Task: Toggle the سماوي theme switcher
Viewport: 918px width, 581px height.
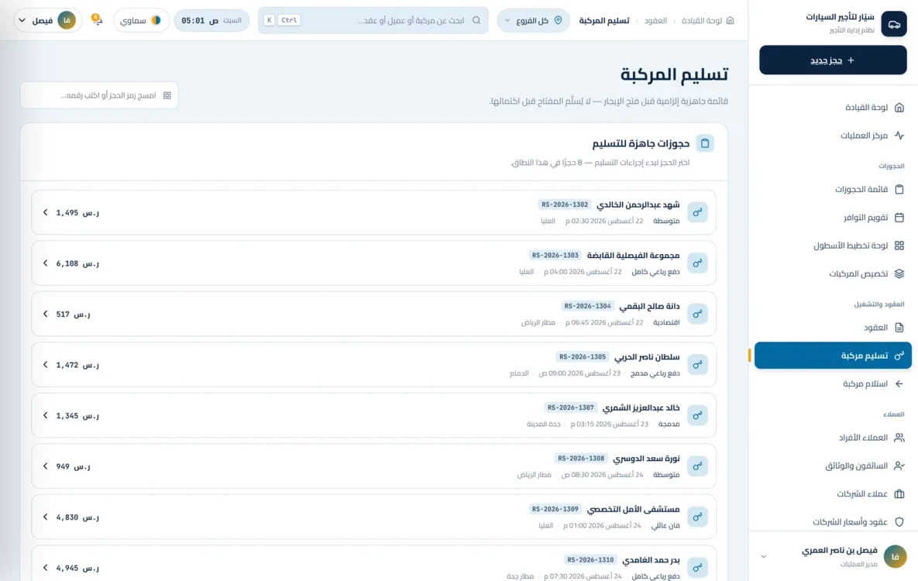Action: 141,20
